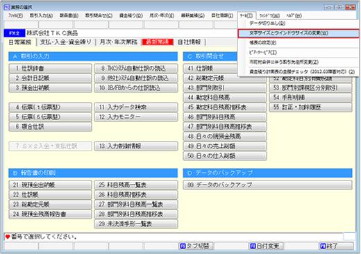Open 3 預金出納帳
This screenshot has height=254, width=361.
(x=50, y=88)
